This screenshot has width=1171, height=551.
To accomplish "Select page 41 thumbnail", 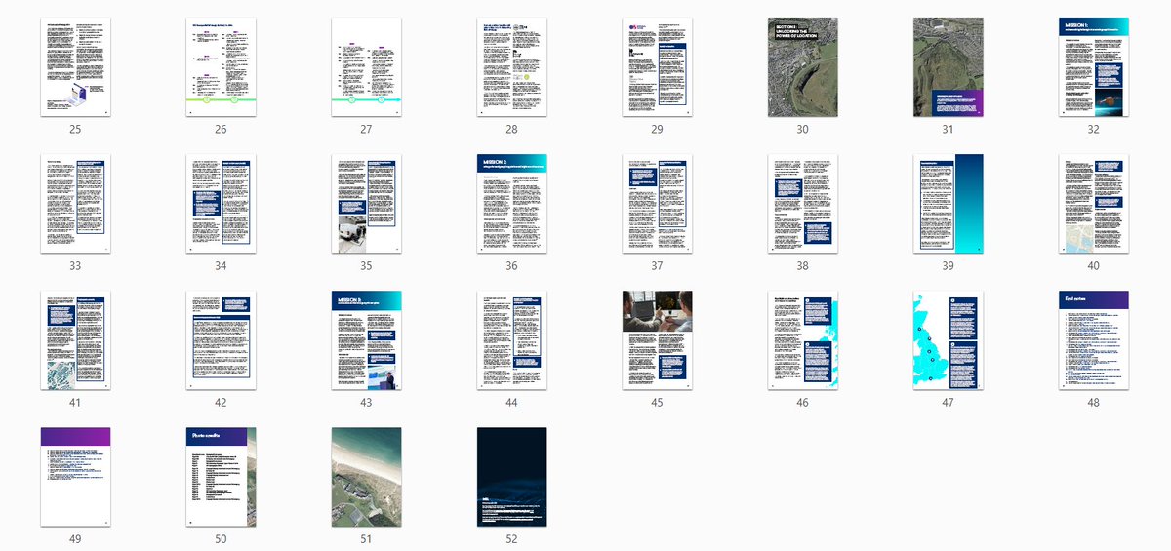I will (x=75, y=340).
